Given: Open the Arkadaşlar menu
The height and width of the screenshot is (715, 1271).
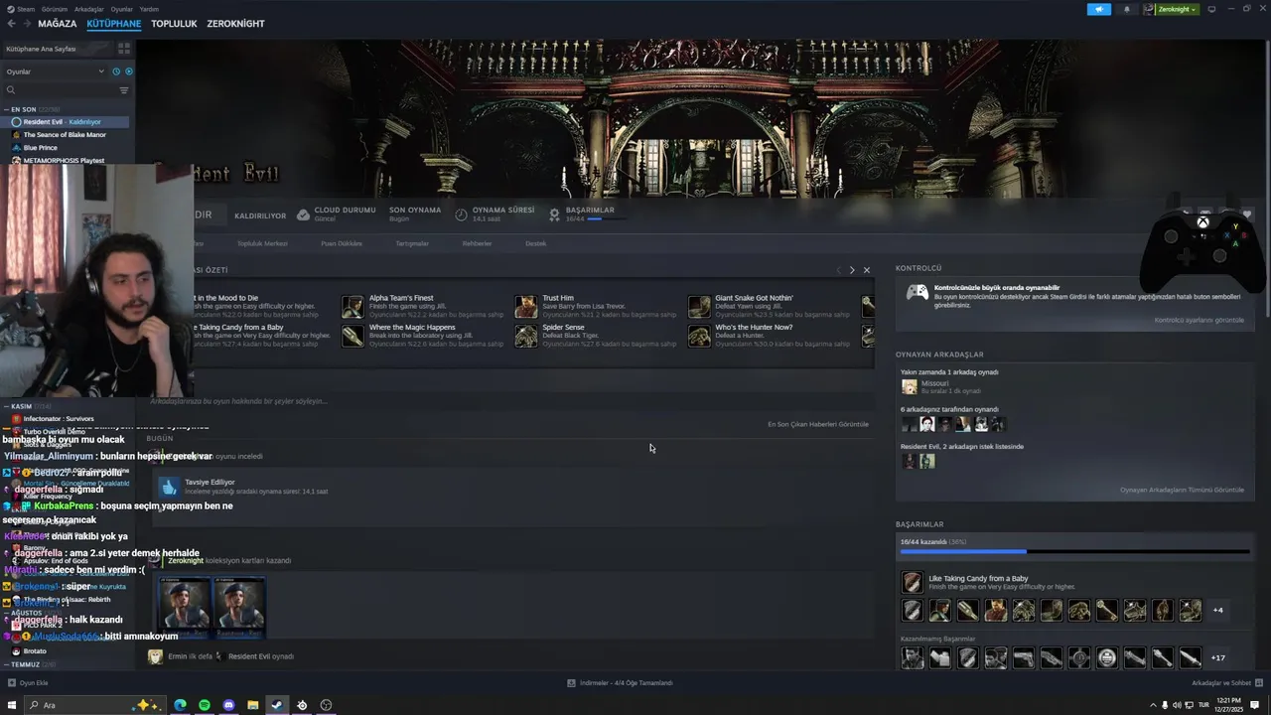Looking at the screenshot, I should pyautogui.click(x=89, y=9).
